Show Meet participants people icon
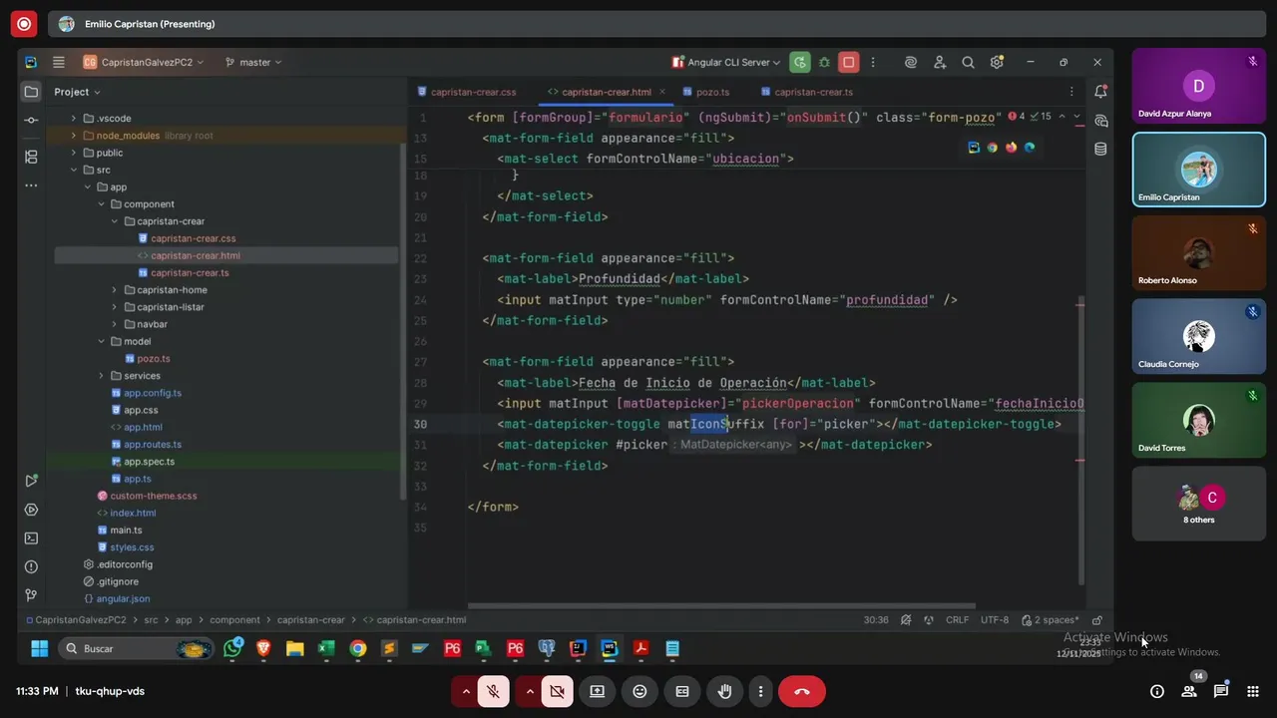This screenshot has width=1277, height=718. (1189, 691)
